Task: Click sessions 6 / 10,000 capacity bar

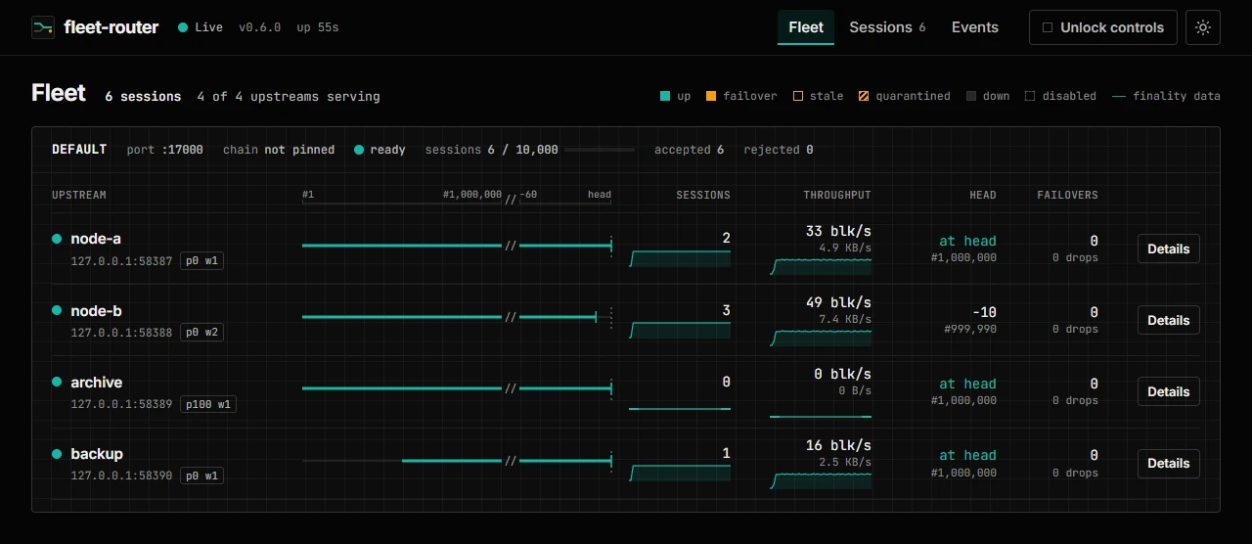Action: pyautogui.click(x=600, y=150)
